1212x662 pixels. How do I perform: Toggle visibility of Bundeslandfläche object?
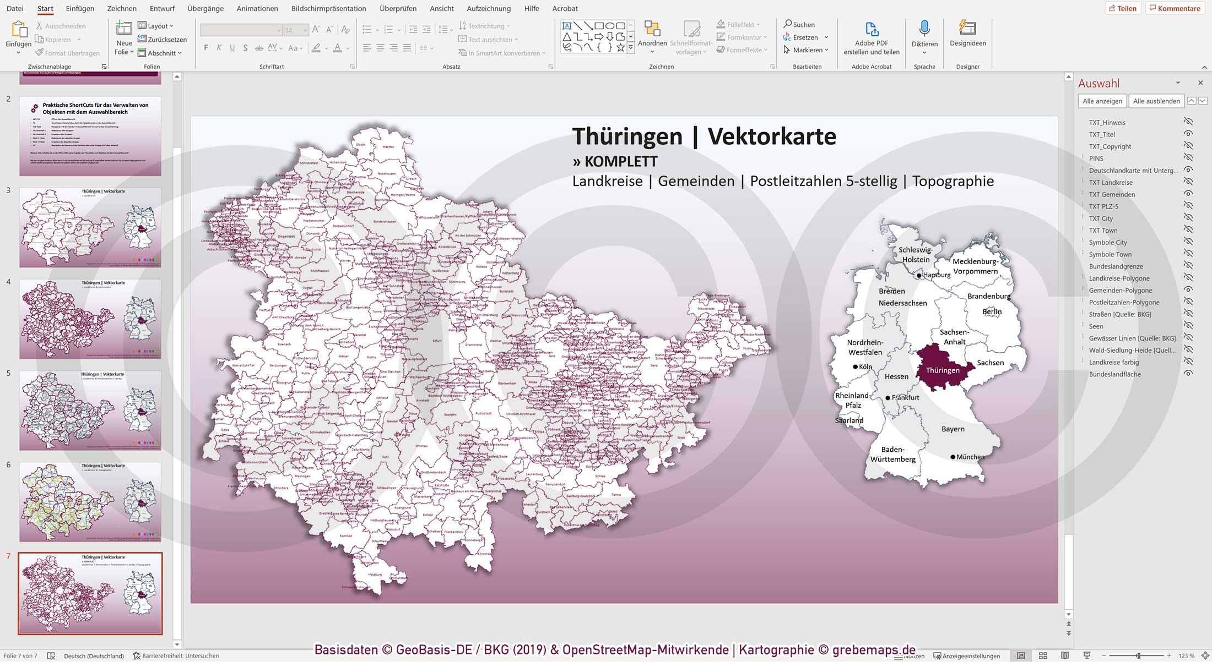click(x=1188, y=374)
